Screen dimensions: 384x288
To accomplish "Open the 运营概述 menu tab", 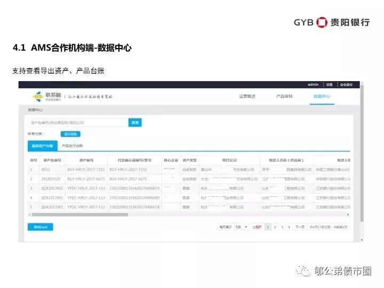I will click(x=247, y=96).
